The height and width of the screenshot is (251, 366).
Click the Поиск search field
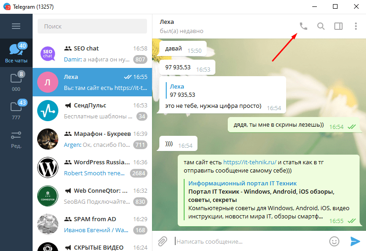click(92, 26)
